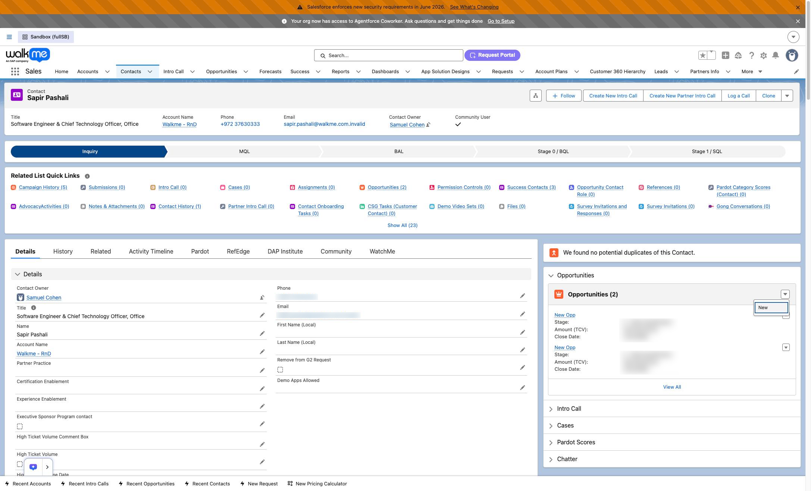Select the MQL stage in path
Screen dimensions: 811x491
[244, 152]
